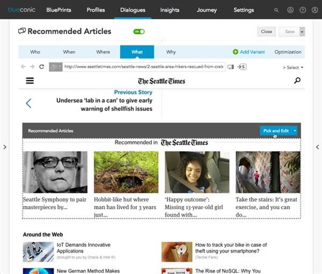
Task: Click the previous story left chevron
Action: (x=28, y=103)
